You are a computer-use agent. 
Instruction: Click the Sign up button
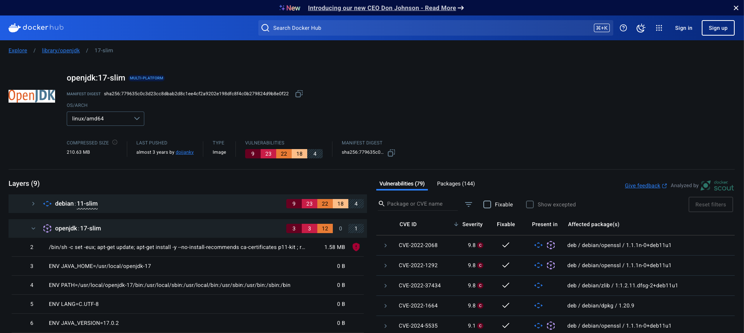pyautogui.click(x=718, y=28)
